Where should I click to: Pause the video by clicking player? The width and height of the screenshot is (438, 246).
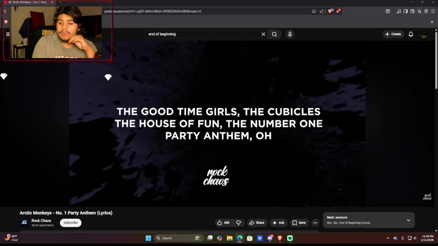(217, 123)
